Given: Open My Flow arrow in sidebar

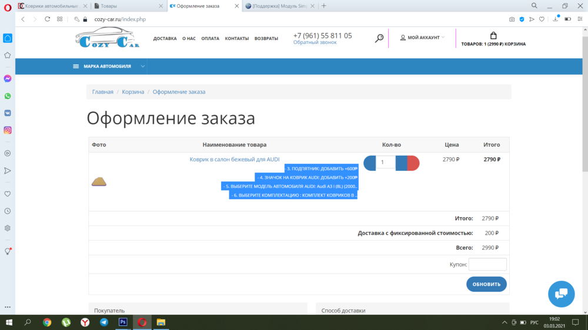Looking at the screenshot, I should click(x=8, y=171).
